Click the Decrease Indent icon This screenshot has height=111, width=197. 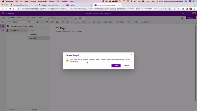click(x=89, y=22)
